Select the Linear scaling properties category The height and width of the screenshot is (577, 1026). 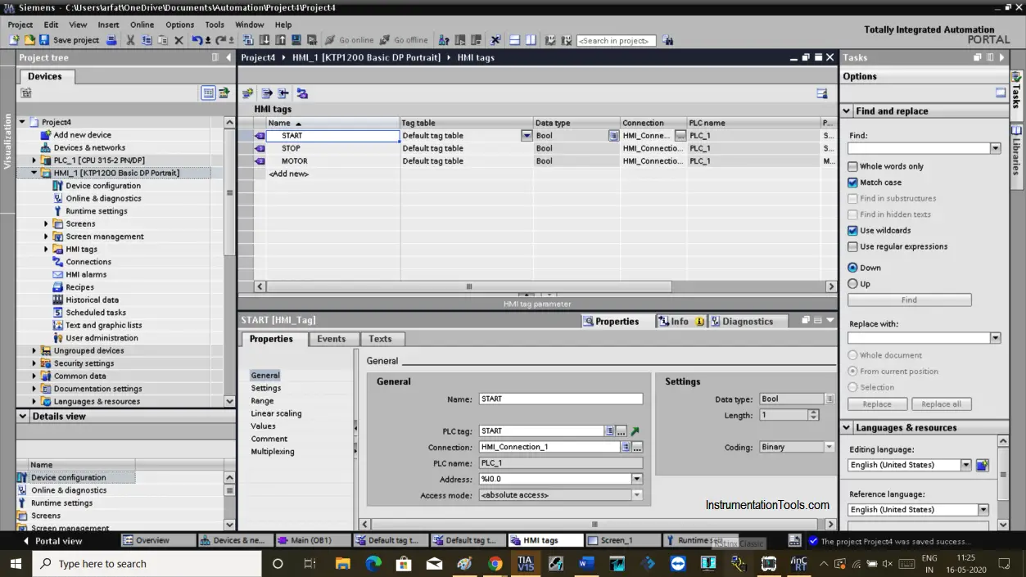coord(276,413)
